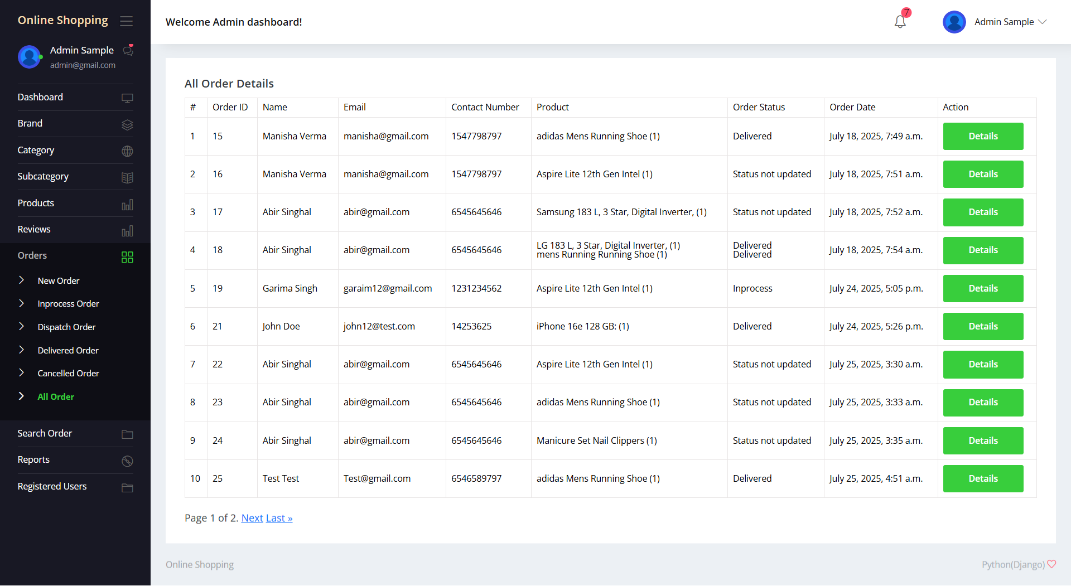Image resolution: width=1071 pixels, height=586 pixels.
Task: Click the Products bar chart icon
Action: (x=127, y=205)
